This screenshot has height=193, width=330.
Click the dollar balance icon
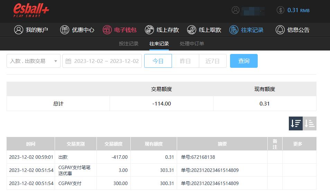[280, 10]
